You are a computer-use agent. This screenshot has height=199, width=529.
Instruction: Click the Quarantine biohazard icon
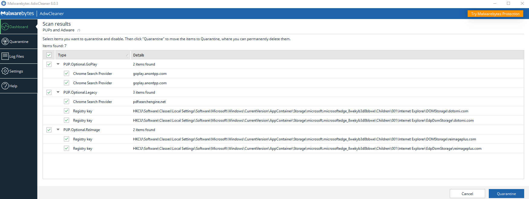coord(5,41)
